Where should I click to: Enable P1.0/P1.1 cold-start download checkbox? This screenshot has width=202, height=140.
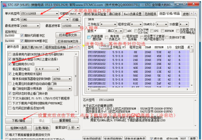10,98
